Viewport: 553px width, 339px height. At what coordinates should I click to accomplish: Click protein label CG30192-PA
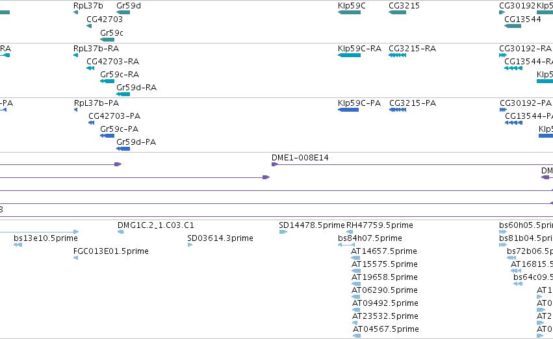pyautogui.click(x=526, y=103)
